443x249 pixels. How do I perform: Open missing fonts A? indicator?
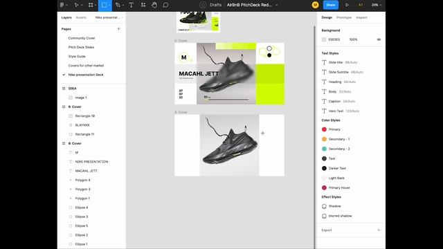361,5
